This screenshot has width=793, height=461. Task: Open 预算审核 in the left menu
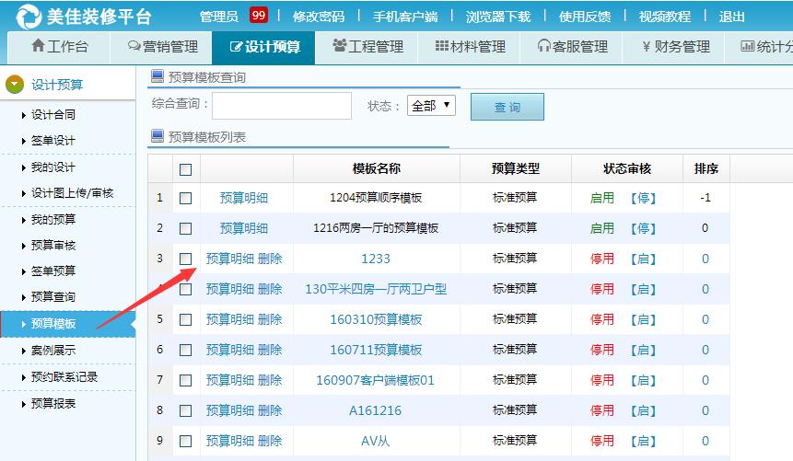pyautogui.click(x=53, y=246)
